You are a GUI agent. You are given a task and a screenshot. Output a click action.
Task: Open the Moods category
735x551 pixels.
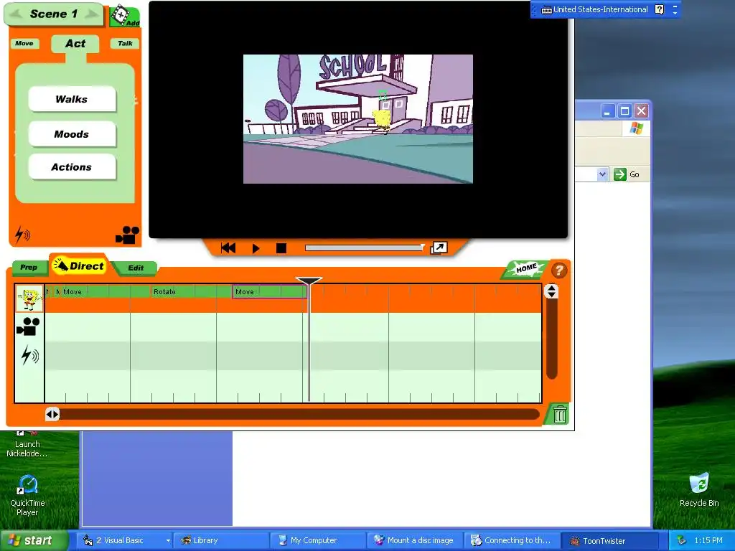coord(72,134)
